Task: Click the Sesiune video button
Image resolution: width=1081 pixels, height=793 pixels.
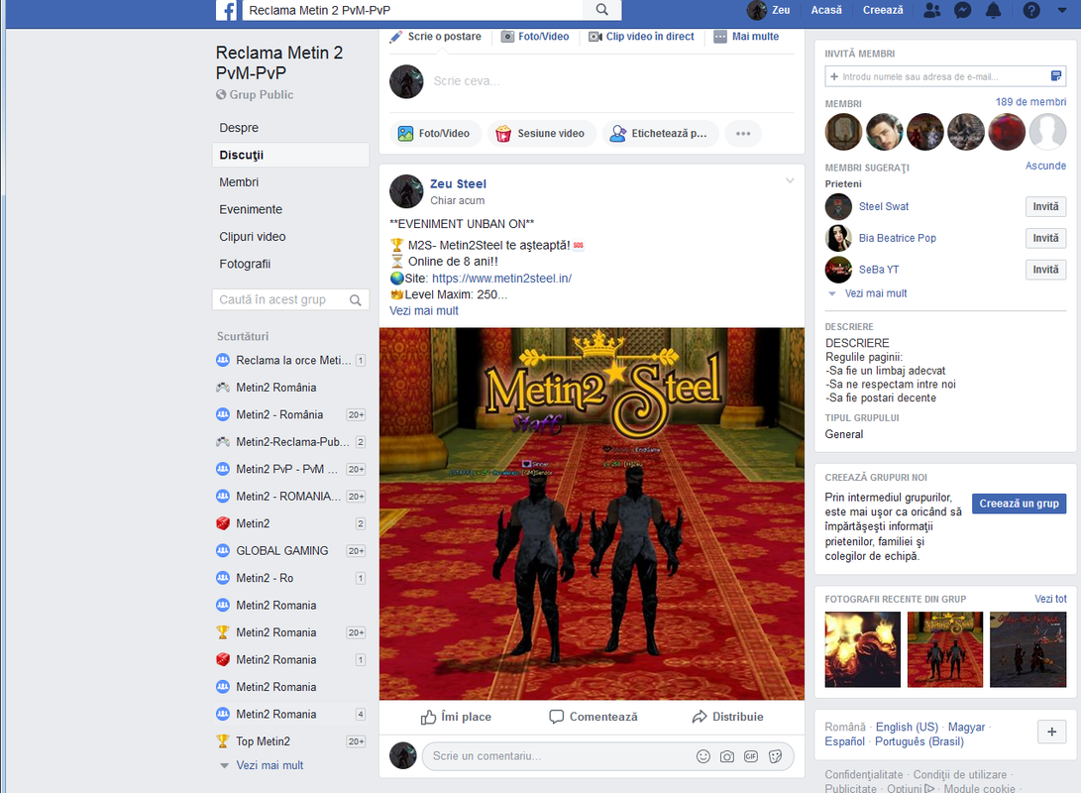Action: click(x=541, y=133)
